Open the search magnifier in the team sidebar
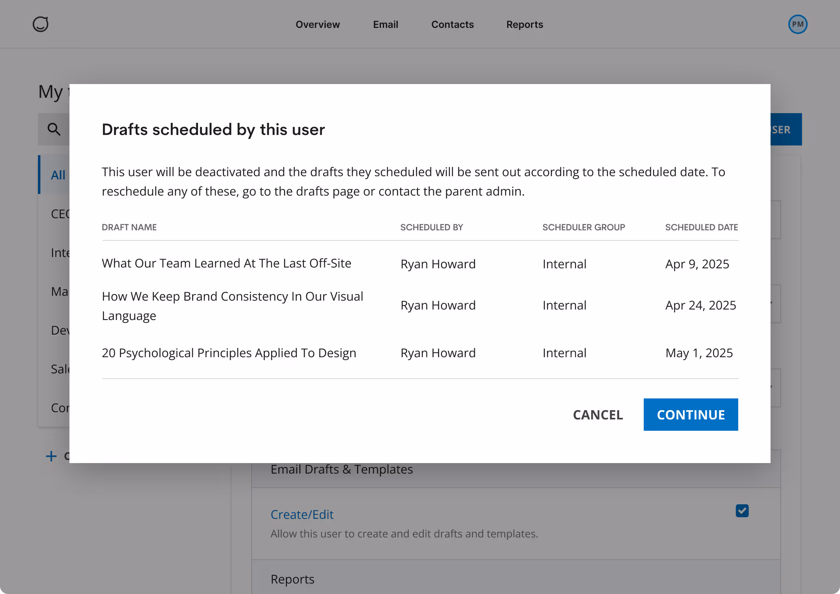840x594 pixels. click(54, 129)
